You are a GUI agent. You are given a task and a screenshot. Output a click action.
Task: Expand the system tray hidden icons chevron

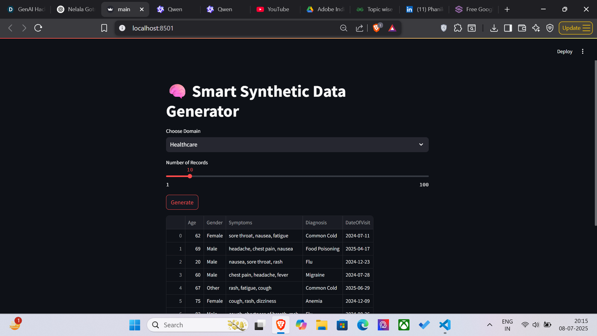489,325
